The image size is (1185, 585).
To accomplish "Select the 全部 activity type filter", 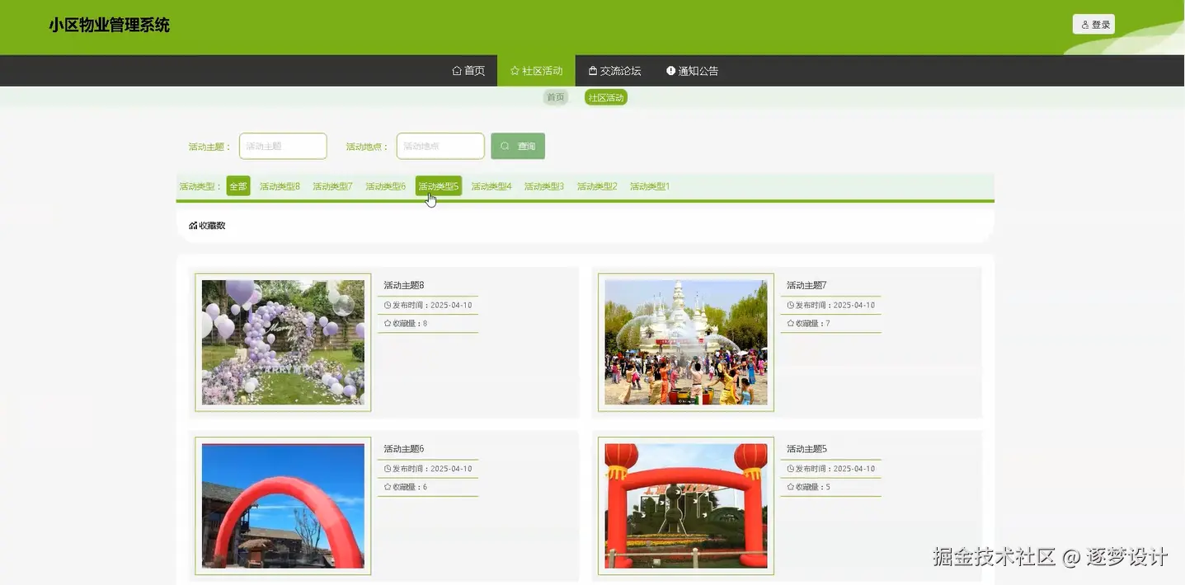I will pos(238,186).
